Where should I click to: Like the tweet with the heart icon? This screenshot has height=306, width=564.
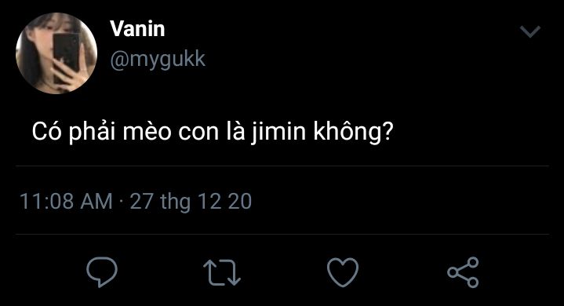tap(343, 272)
